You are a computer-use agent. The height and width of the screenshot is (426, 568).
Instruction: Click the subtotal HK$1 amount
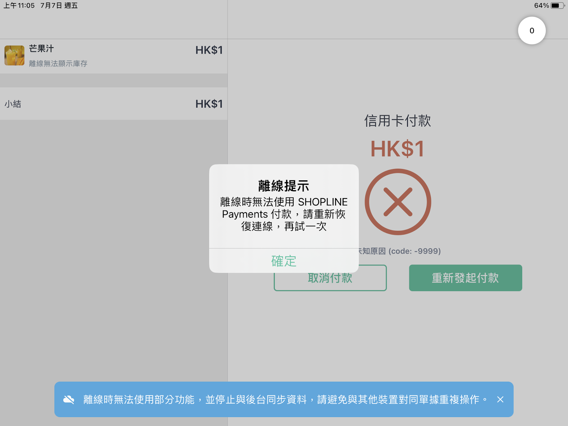click(209, 104)
